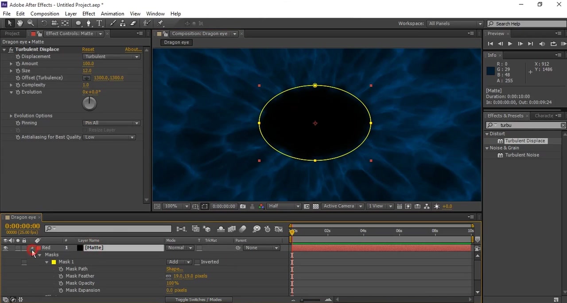Switch to the Project panel tab
Viewport: 567px width, 303px height.
click(x=12, y=34)
